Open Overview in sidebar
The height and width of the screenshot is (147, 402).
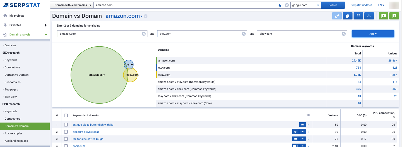11,45
